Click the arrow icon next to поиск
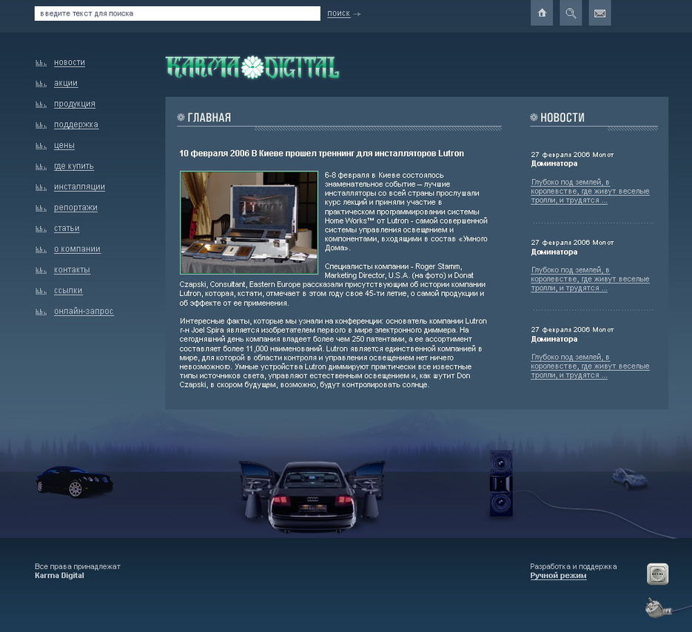This screenshot has height=632, width=692. point(357,14)
